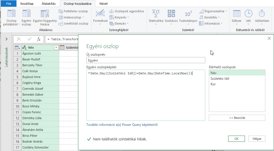274x151 pixels.
Task: Expand the Oszlop példákból dropdown arrow
Action: [19, 25]
